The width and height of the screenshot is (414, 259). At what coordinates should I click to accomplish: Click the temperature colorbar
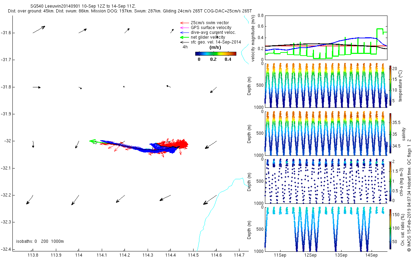pyautogui.click(x=391, y=85)
